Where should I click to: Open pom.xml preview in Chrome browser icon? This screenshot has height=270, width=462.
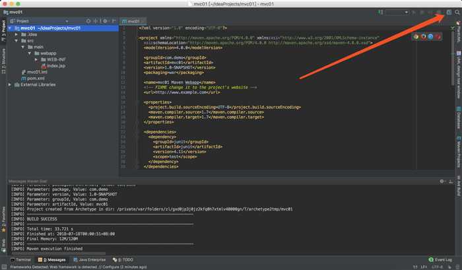pos(416,36)
